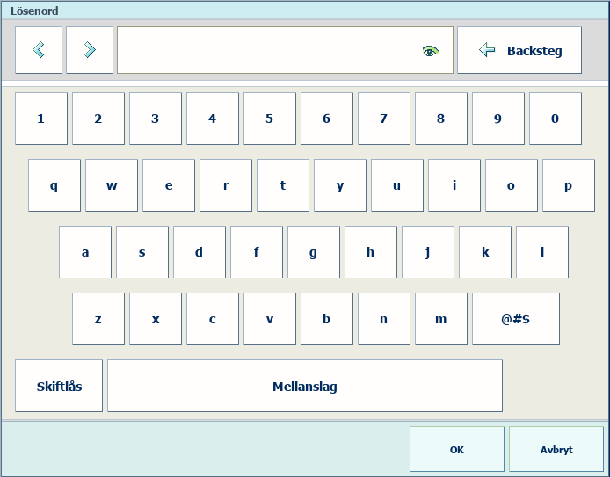The height and width of the screenshot is (477, 610).
Task: Tap the letter a key
Action: 85,252
